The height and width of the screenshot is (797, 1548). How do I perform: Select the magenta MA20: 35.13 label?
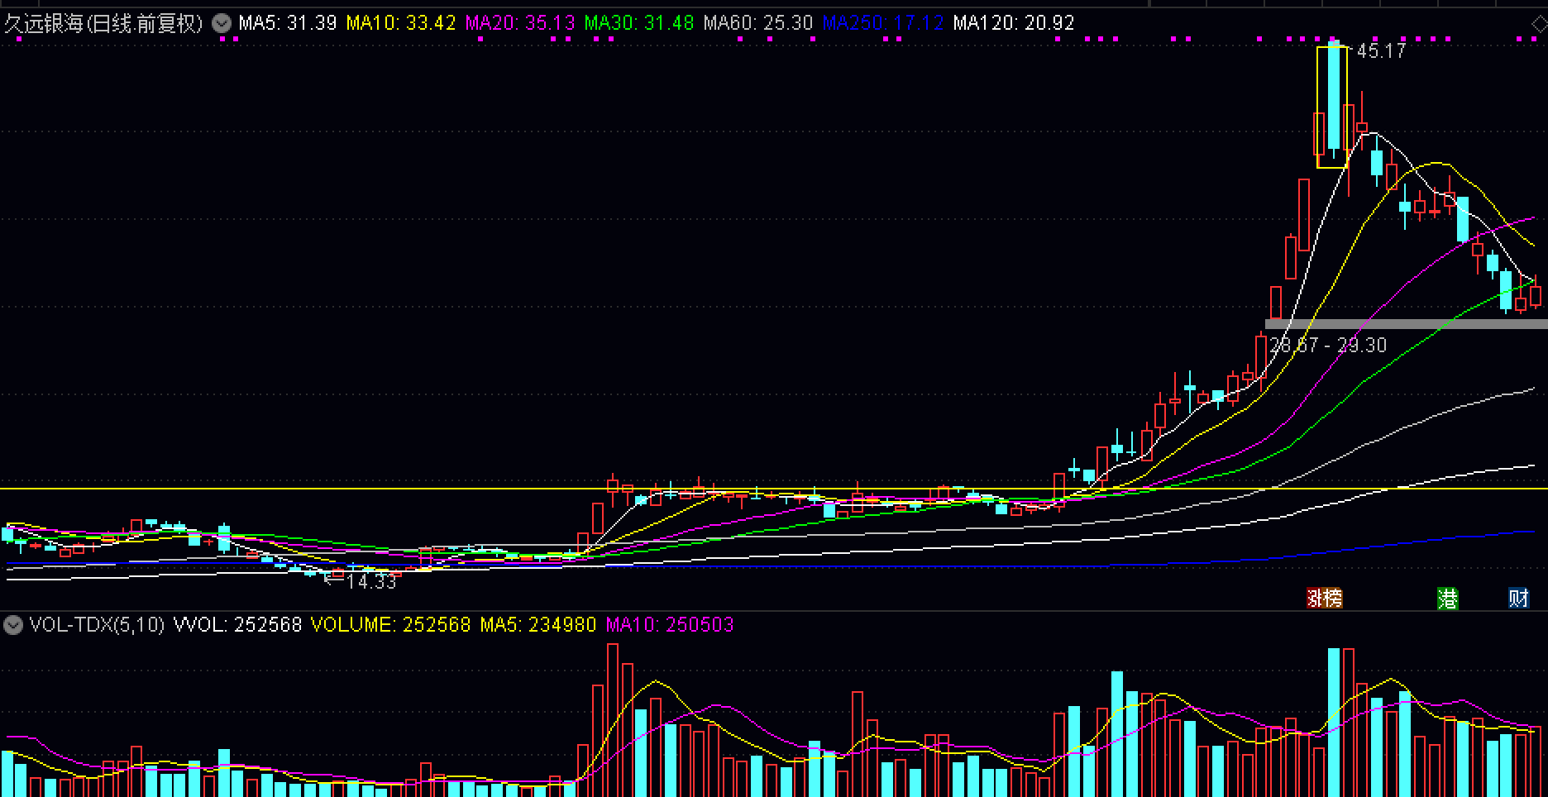[x=519, y=23]
